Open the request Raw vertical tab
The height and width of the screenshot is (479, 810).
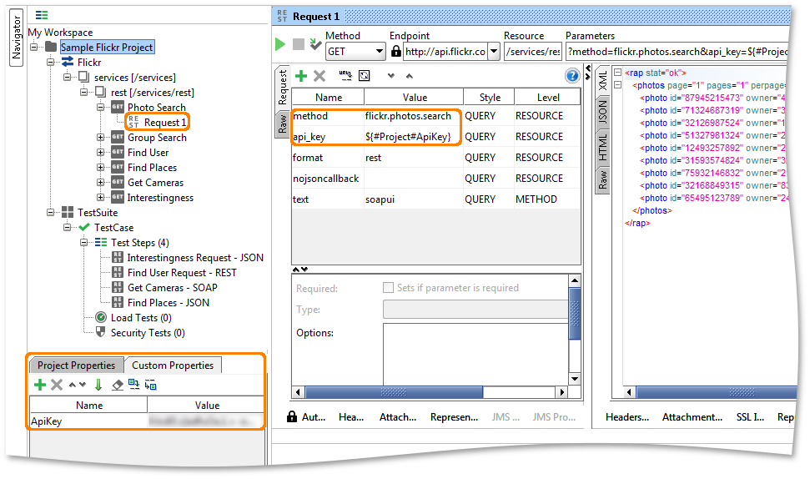282,124
